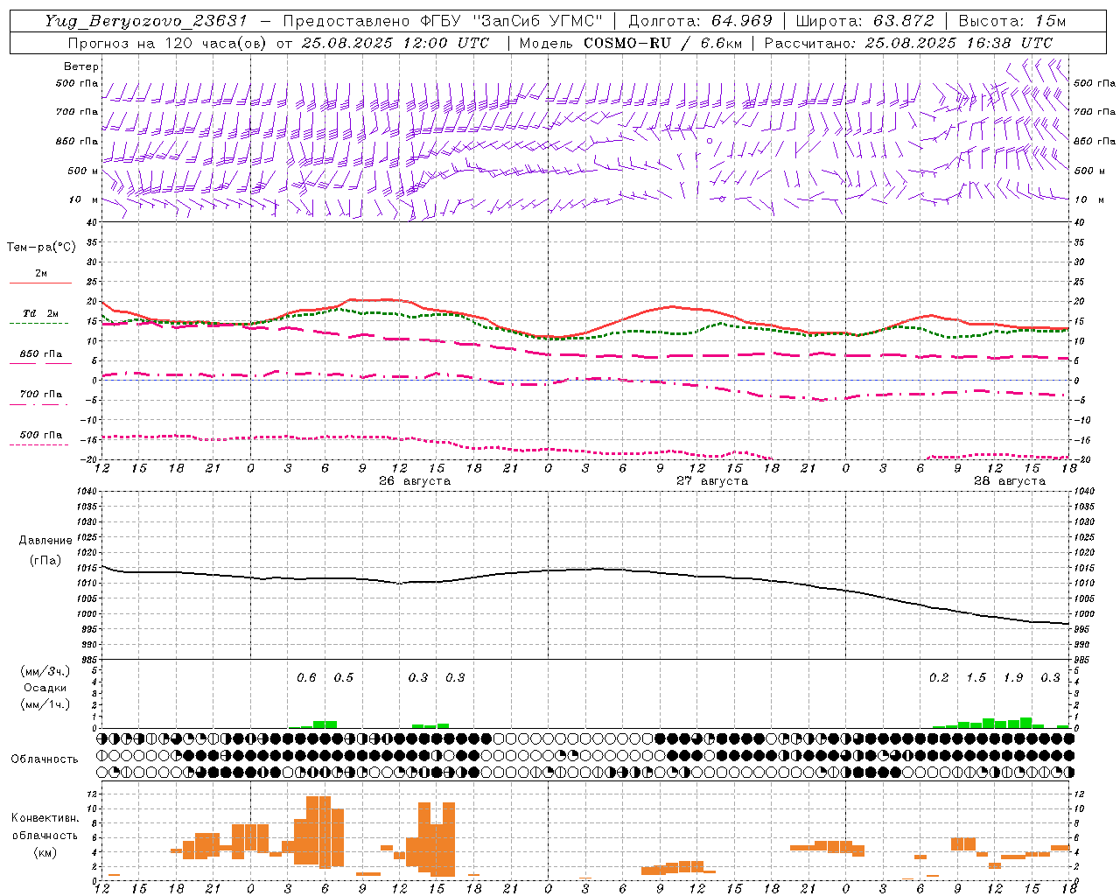Click the 28 августа date label
Viewport: 1120px width, 896px height.
(1010, 481)
